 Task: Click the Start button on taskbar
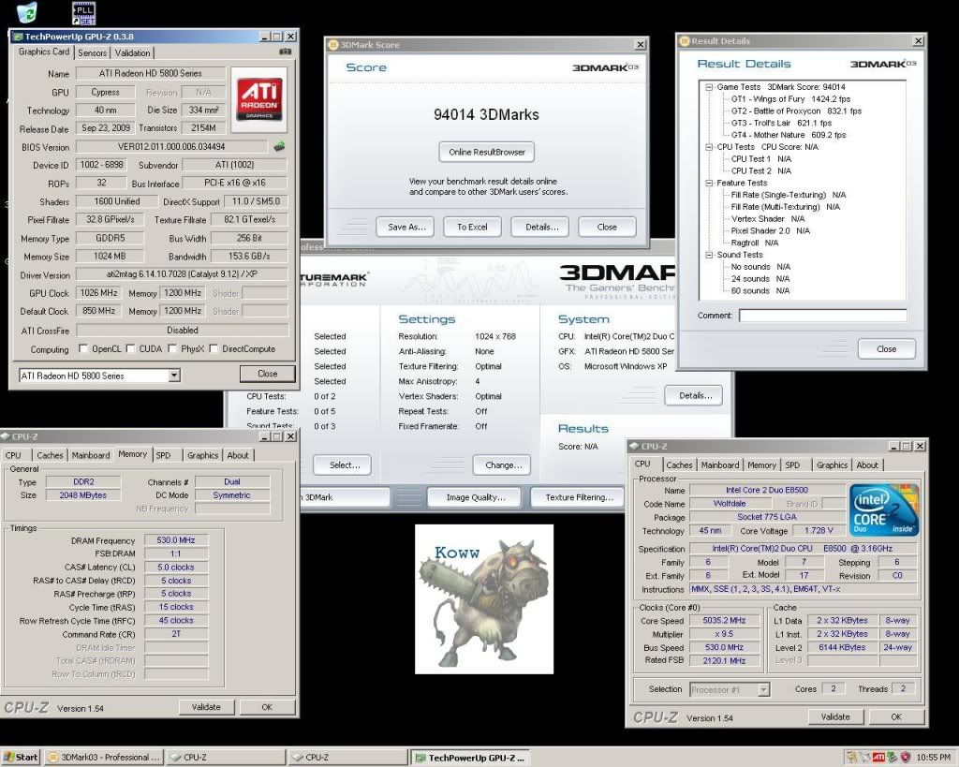22,757
